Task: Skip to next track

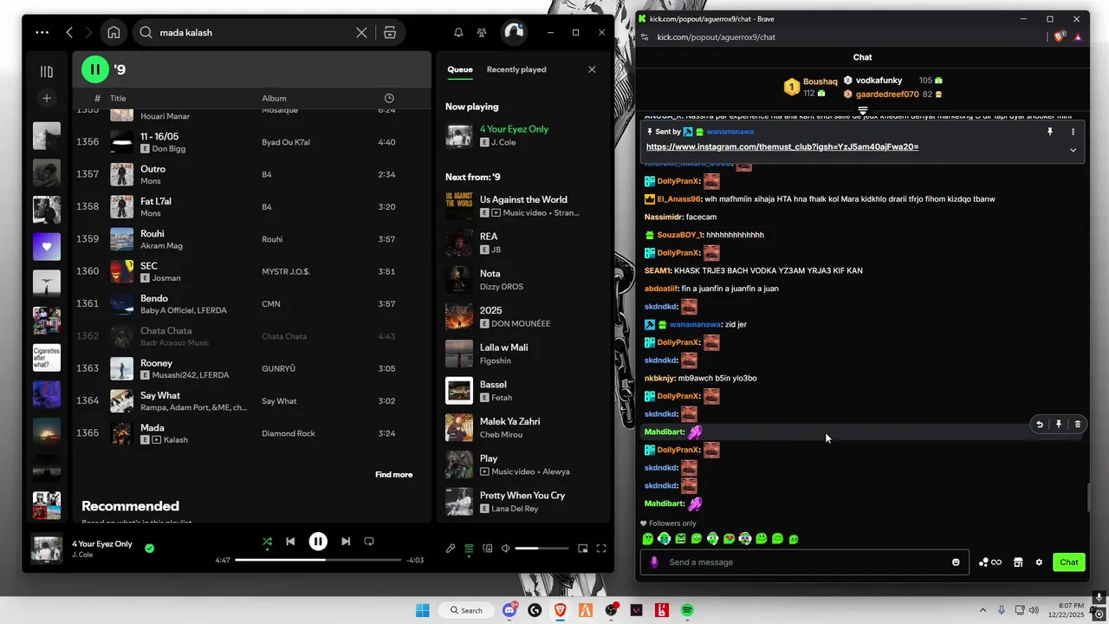Action: (x=346, y=542)
